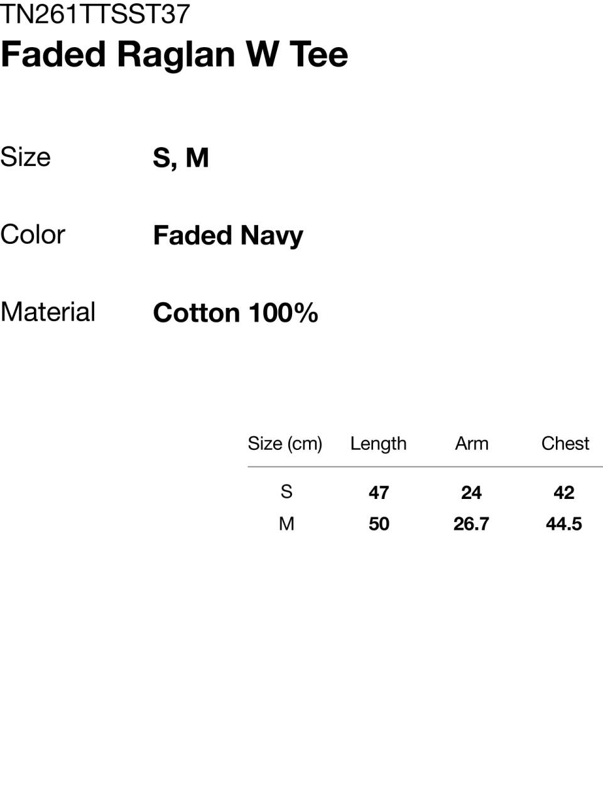Click the product code TN261TTSST37
The height and width of the screenshot is (805, 603).
(95, 14)
